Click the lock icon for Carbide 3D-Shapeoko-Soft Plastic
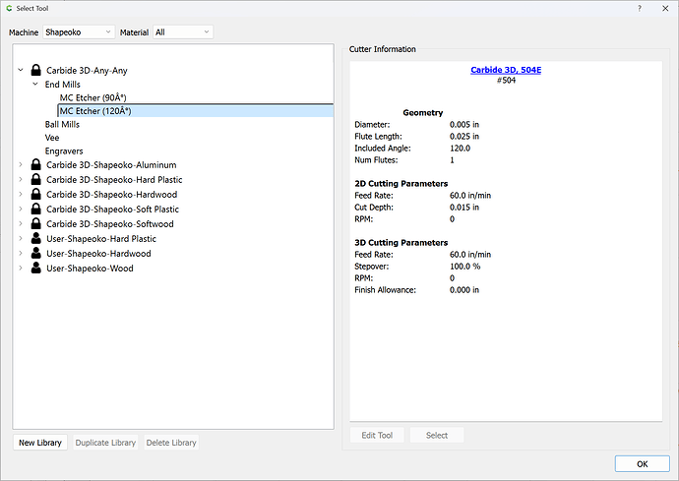The image size is (679, 481). [x=36, y=210]
